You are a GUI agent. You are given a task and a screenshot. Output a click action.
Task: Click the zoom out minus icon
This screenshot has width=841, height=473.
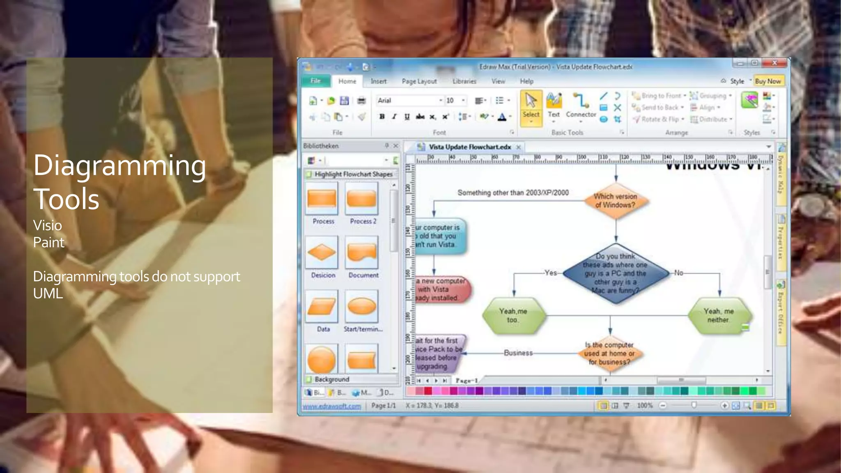click(662, 406)
